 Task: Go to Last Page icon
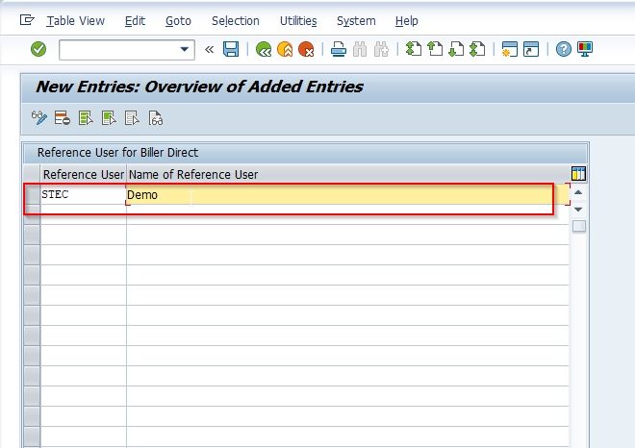tap(477, 49)
